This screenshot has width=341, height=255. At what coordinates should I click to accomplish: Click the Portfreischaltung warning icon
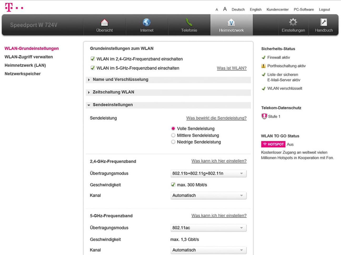(x=263, y=66)
